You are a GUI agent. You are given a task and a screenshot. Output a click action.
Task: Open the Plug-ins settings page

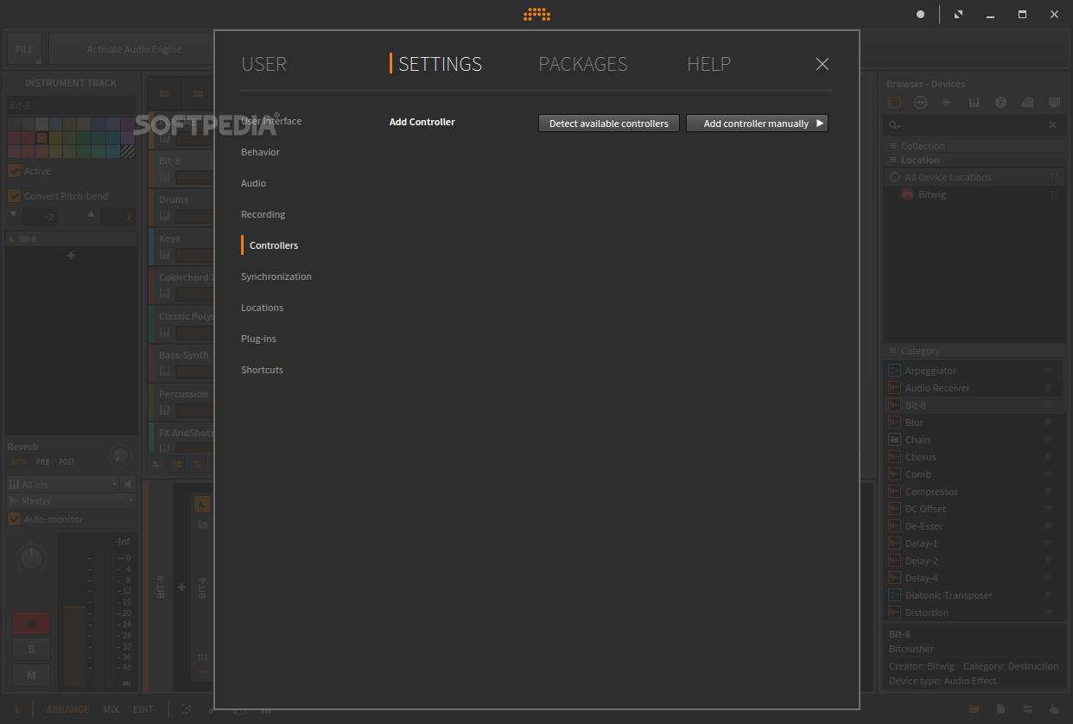[258, 339]
